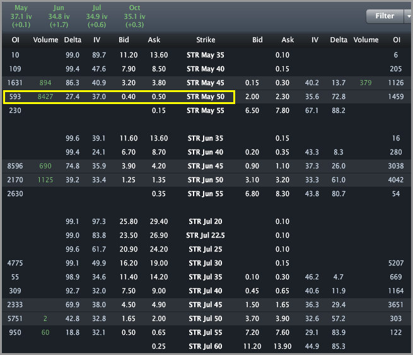The image size is (413, 355).
Task: Select the STR May 45 strike row
Action: [x=207, y=83]
